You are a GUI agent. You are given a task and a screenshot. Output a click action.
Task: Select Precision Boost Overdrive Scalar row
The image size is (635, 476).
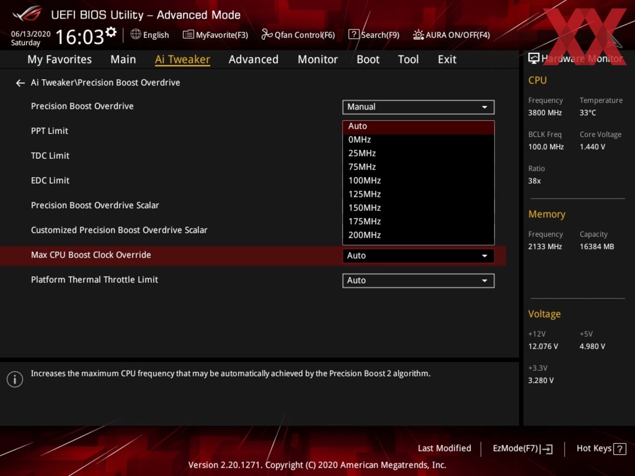(95, 205)
